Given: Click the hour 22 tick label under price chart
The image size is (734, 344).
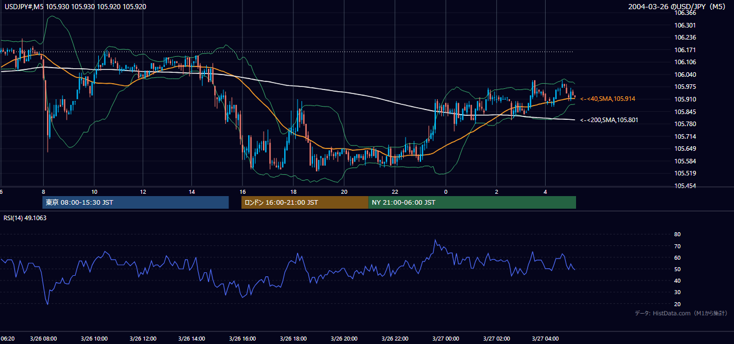Looking at the screenshot, I should [395, 191].
